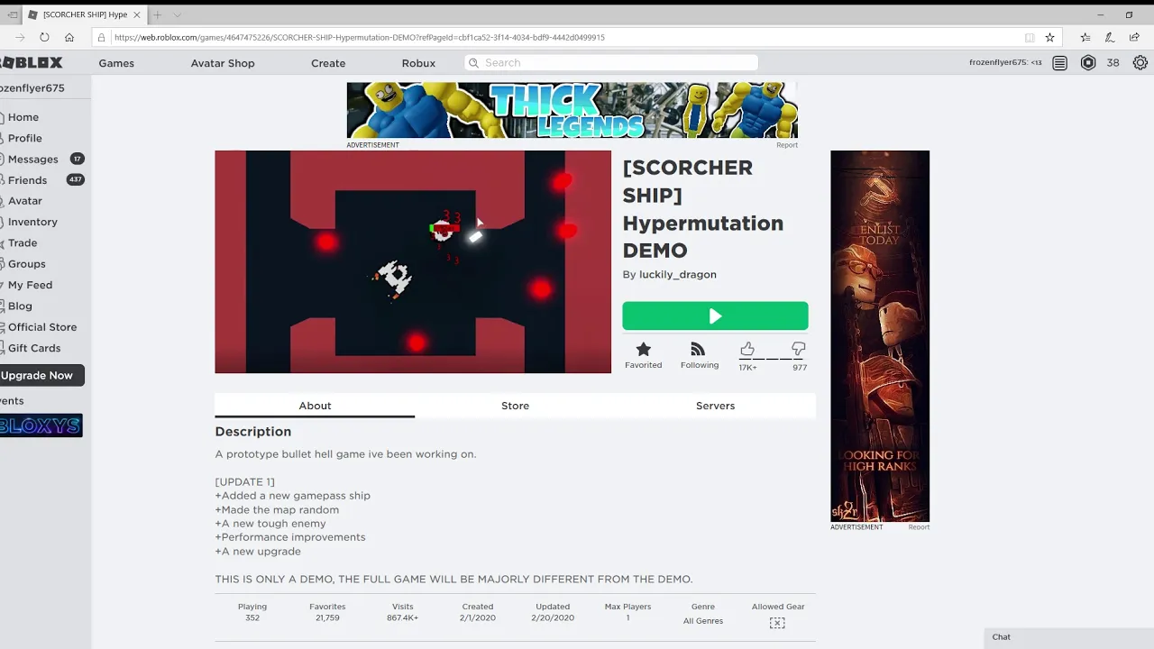The image size is (1154, 649).
Task: Go forward in browser history
Action: click(20, 37)
